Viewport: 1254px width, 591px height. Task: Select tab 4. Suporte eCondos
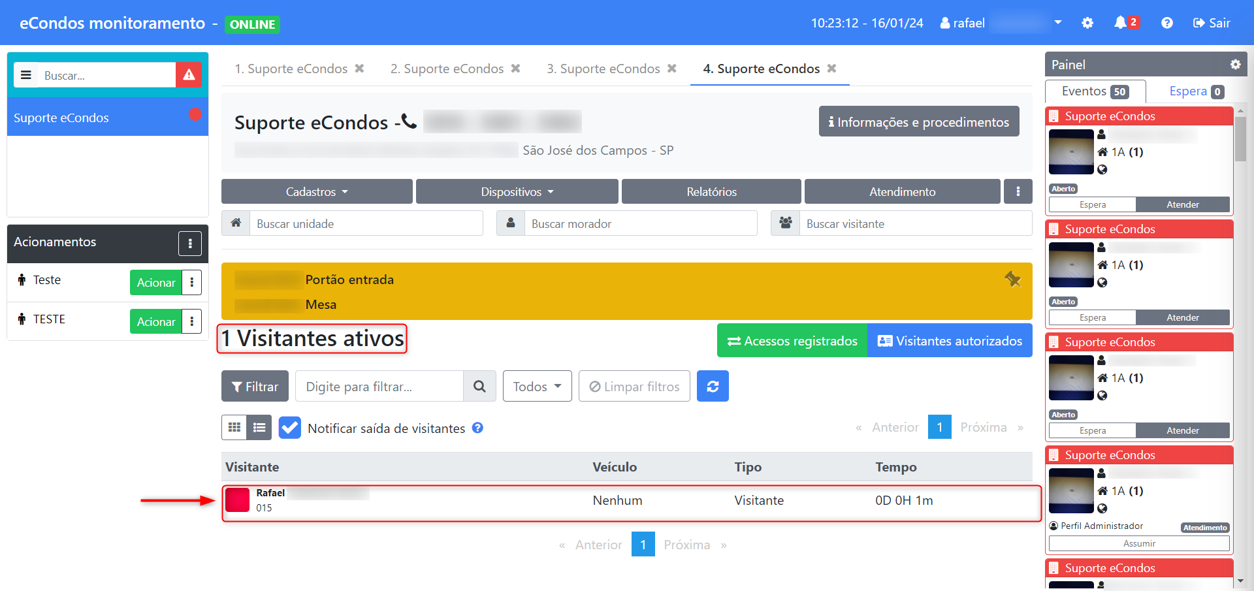pyautogui.click(x=762, y=69)
